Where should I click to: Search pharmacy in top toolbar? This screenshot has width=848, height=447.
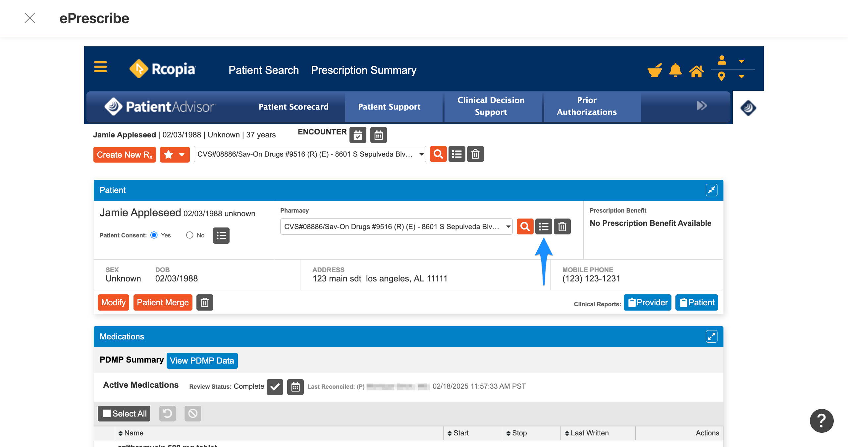pyautogui.click(x=438, y=154)
